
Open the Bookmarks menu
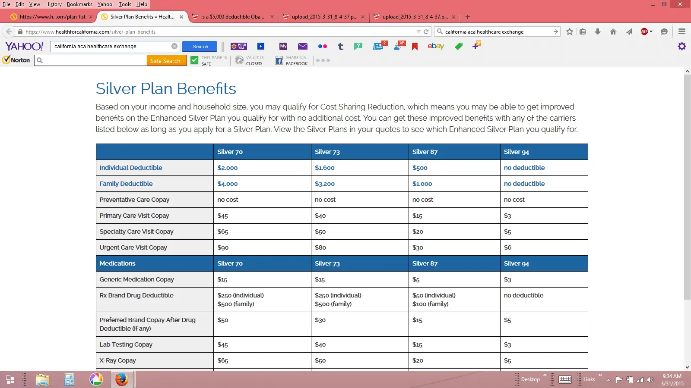79,4
